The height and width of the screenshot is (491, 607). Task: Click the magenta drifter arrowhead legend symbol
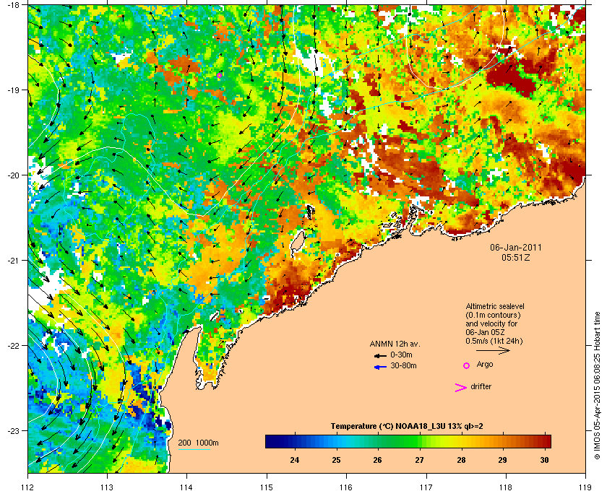pos(461,388)
